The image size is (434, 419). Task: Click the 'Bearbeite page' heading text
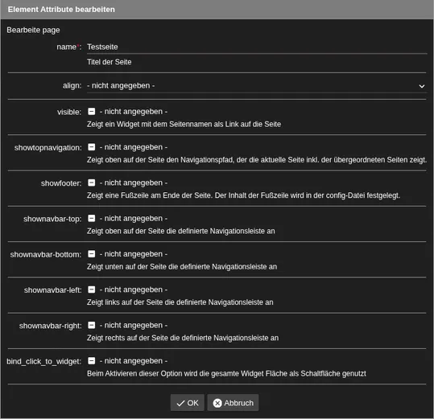(x=33, y=30)
